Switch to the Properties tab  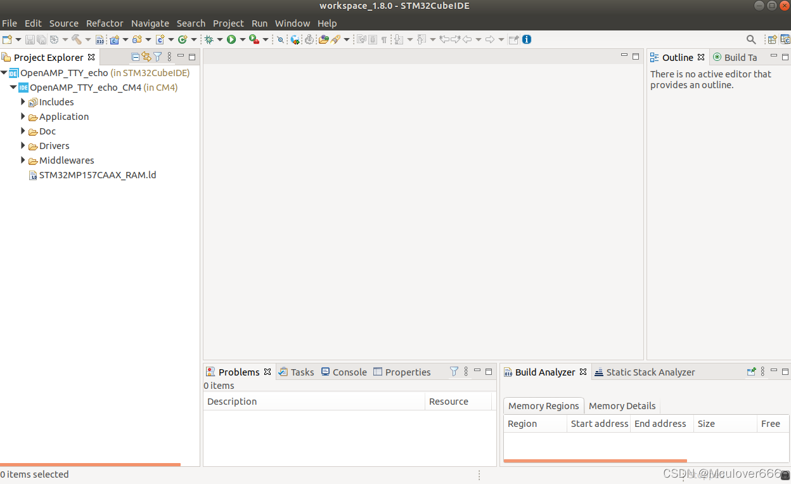click(402, 372)
